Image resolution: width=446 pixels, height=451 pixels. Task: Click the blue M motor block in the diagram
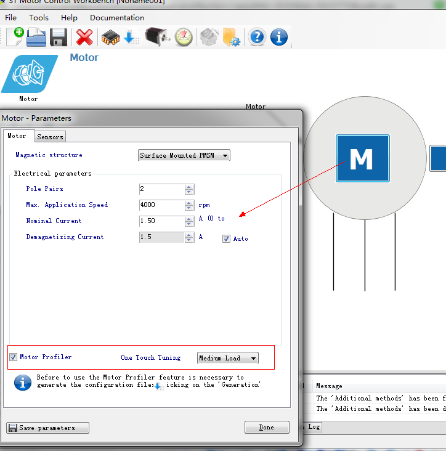(363, 158)
